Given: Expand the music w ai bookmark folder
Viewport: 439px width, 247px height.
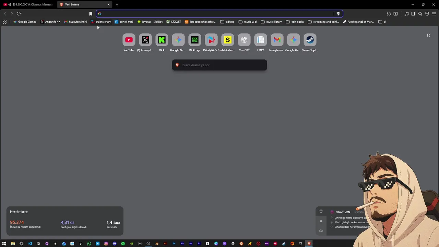Looking at the screenshot, I should point(248,22).
